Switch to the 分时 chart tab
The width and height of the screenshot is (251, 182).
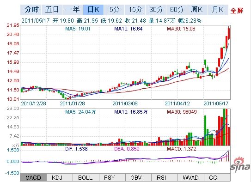(x=31, y=10)
